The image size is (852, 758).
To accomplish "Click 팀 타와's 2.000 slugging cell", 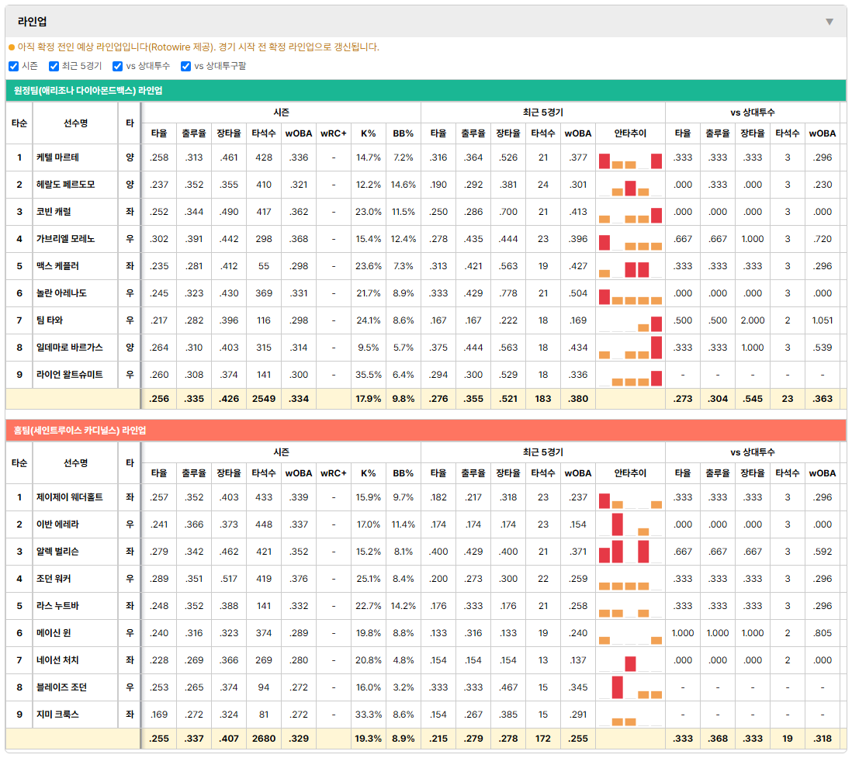I will 753,320.
